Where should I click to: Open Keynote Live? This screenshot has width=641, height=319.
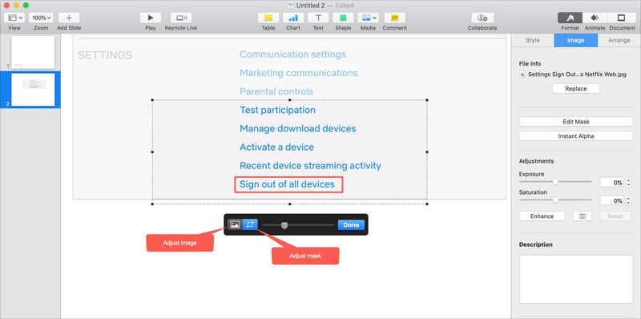[181, 18]
